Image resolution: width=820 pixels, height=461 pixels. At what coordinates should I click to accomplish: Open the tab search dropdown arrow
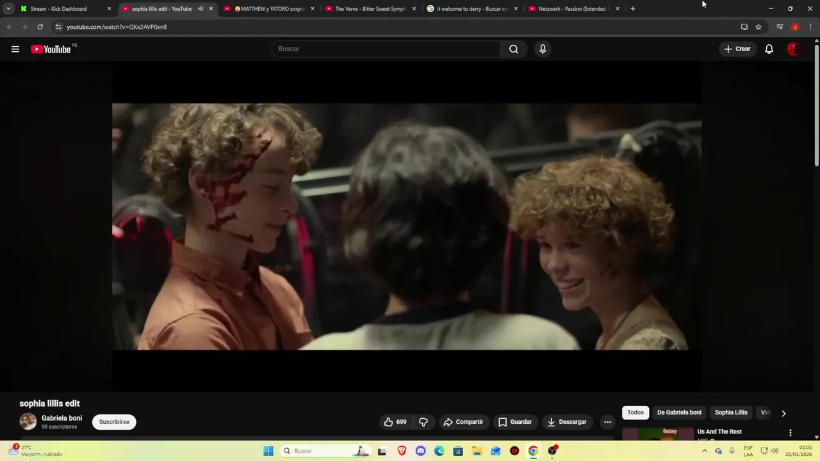[8, 9]
